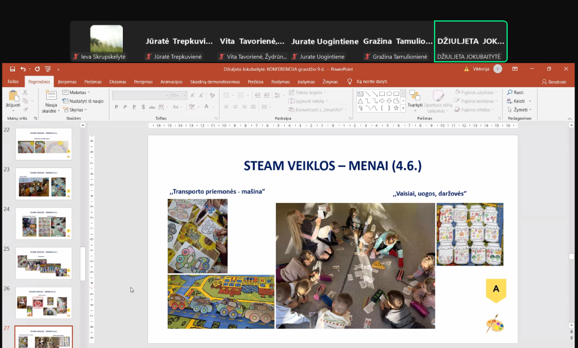This screenshot has width=578, height=348.
Task: Click the Nauja skaidrė new slide icon
Action: click(x=51, y=96)
